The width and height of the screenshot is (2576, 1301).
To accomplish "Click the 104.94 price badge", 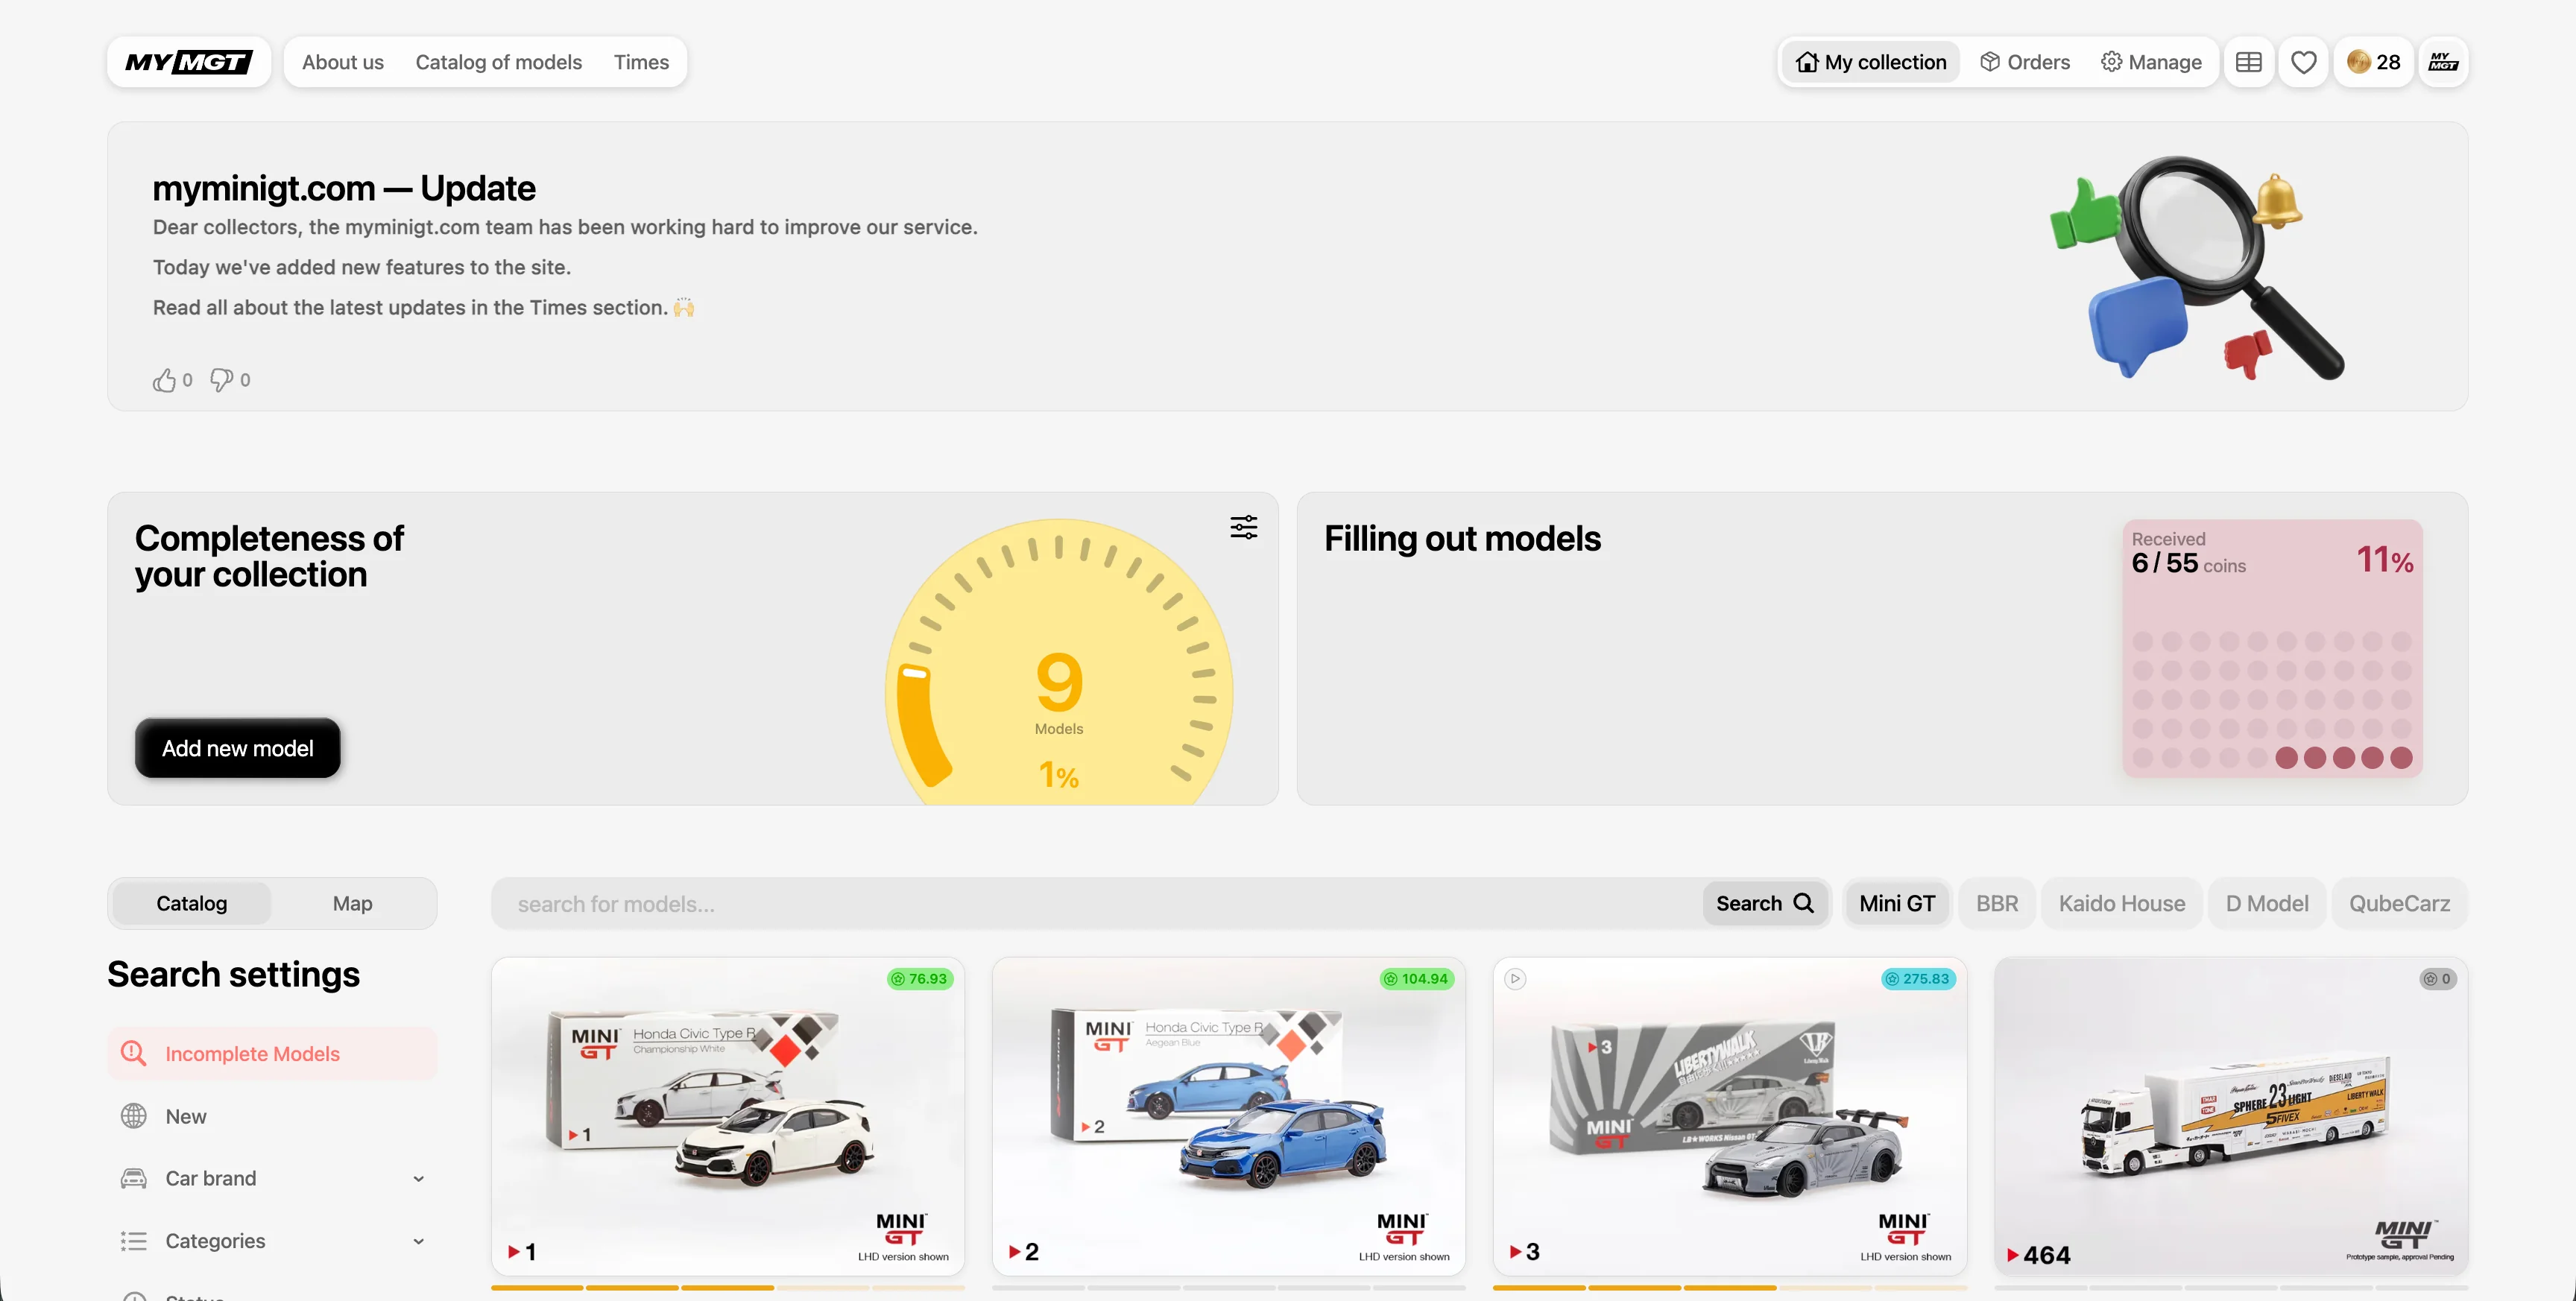I will pos(1417,979).
